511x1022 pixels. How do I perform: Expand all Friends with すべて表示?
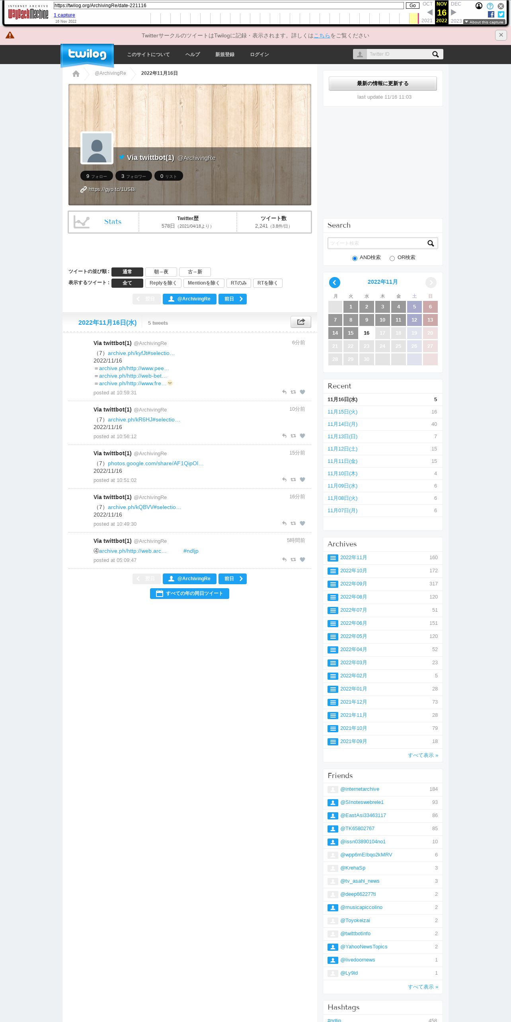pyautogui.click(x=423, y=987)
